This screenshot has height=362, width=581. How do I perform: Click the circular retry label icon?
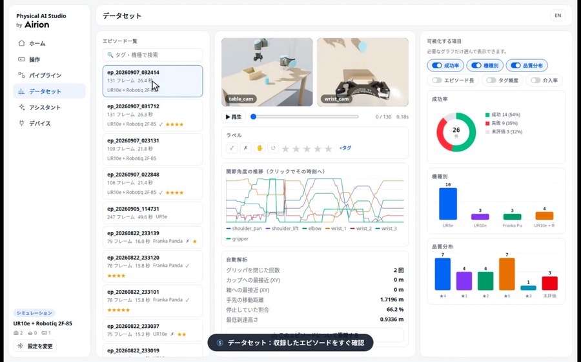coord(273,148)
